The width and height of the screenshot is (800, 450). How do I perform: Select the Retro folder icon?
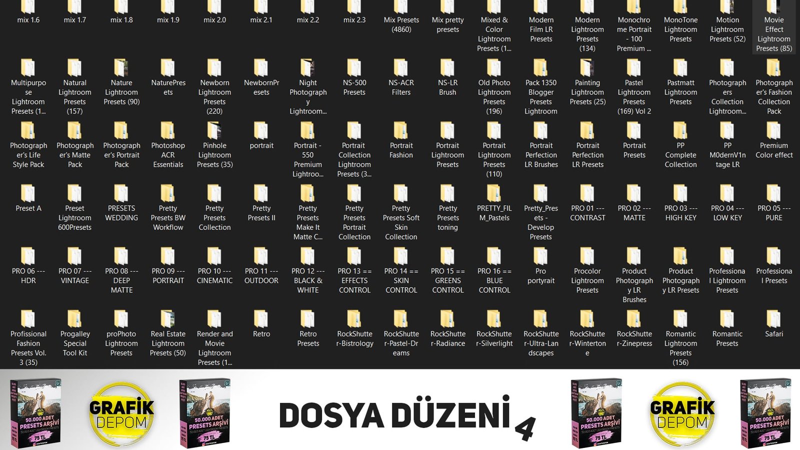pyautogui.click(x=261, y=319)
